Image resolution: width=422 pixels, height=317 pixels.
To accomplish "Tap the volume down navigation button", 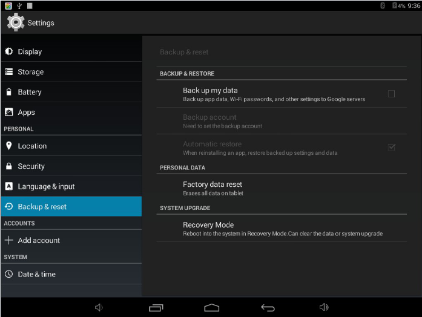I will coord(99,307).
